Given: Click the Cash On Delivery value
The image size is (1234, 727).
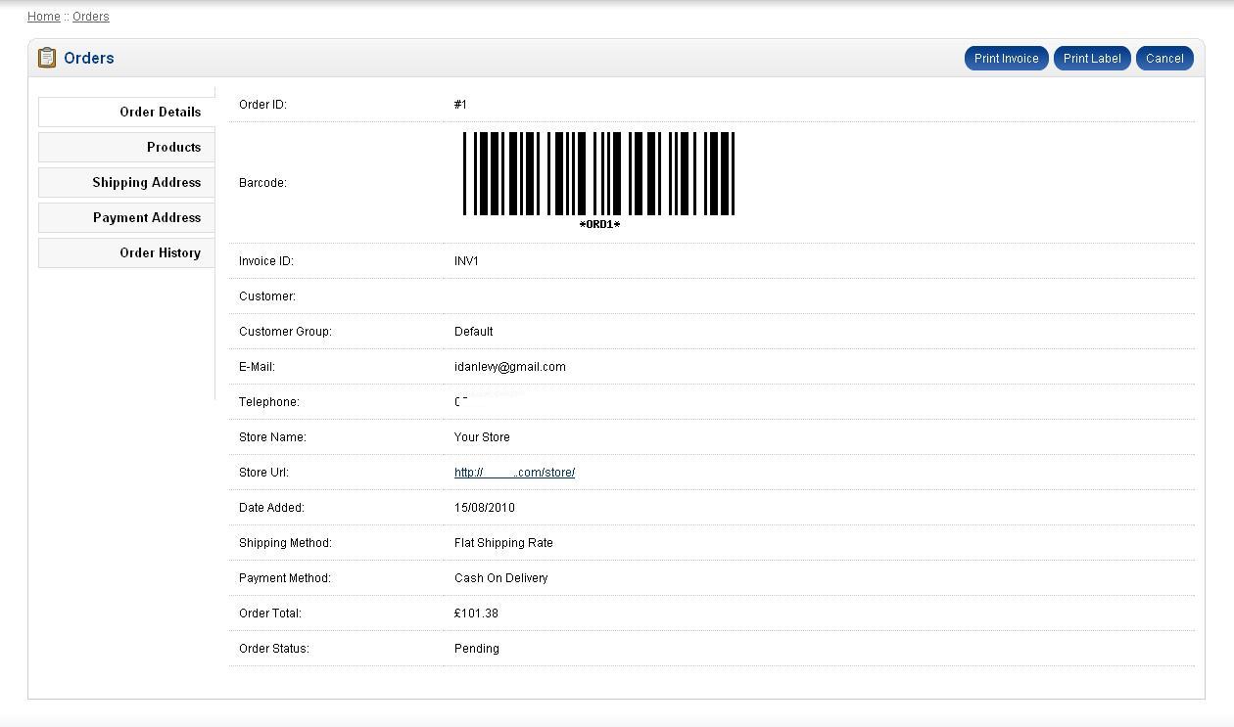Looking at the screenshot, I should tap(500, 578).
